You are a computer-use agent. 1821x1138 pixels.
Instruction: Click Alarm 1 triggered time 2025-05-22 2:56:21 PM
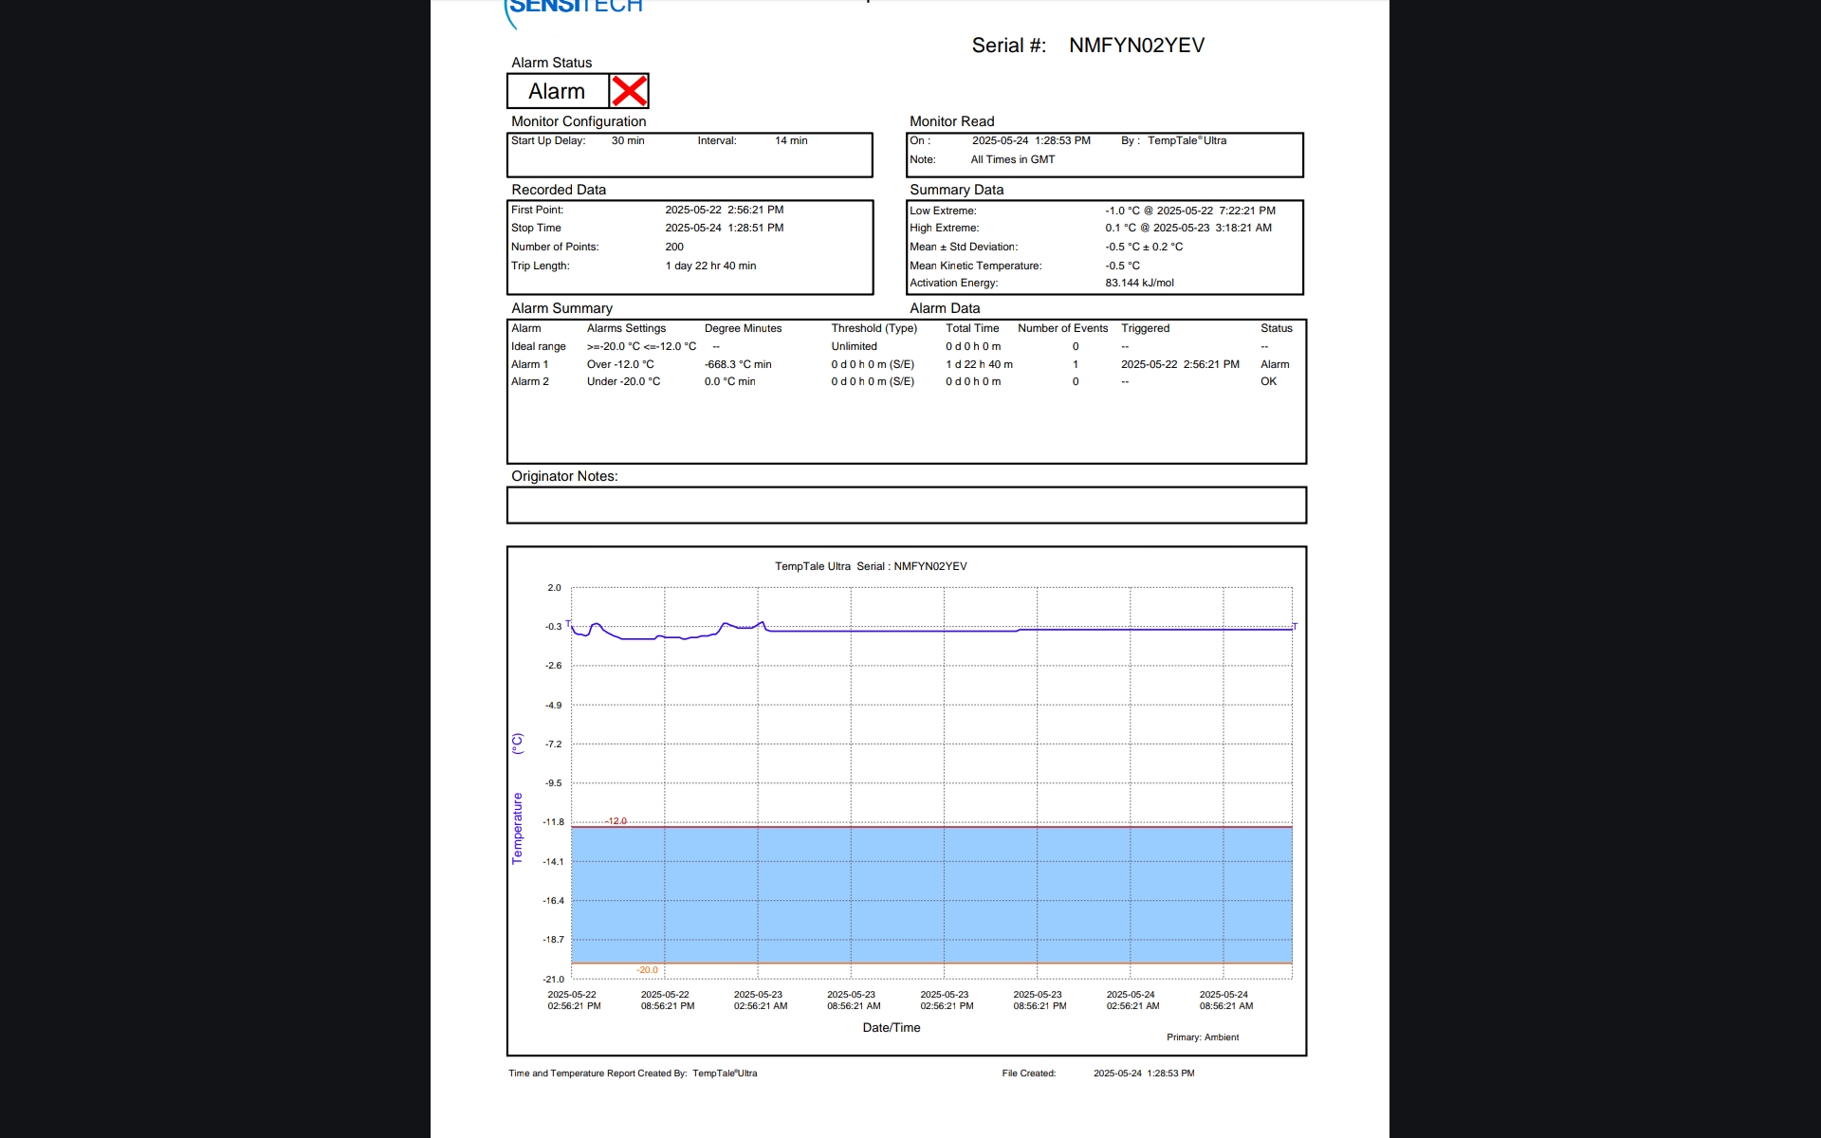[x=1180, y=364]
